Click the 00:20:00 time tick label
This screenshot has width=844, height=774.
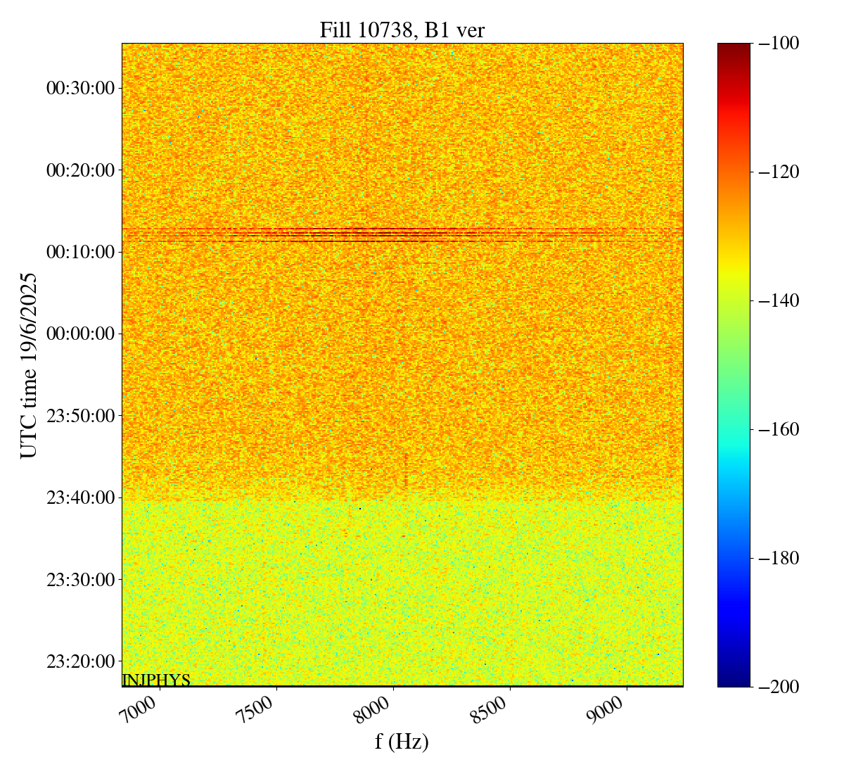pos(80,170)
